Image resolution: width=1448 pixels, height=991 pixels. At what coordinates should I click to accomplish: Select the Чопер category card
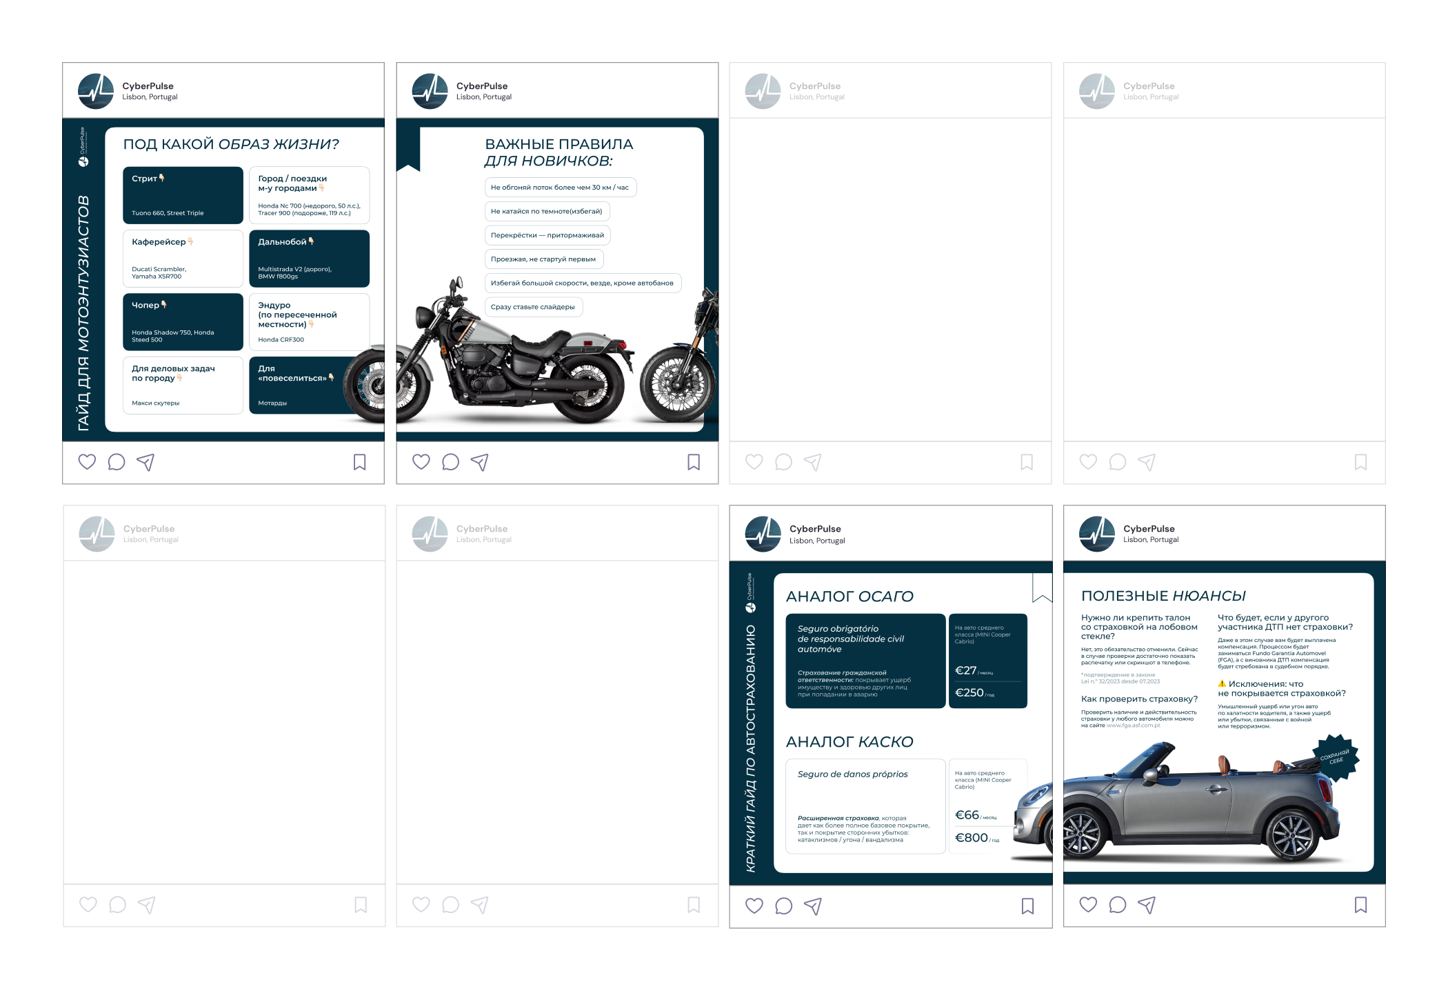(183, 321)
